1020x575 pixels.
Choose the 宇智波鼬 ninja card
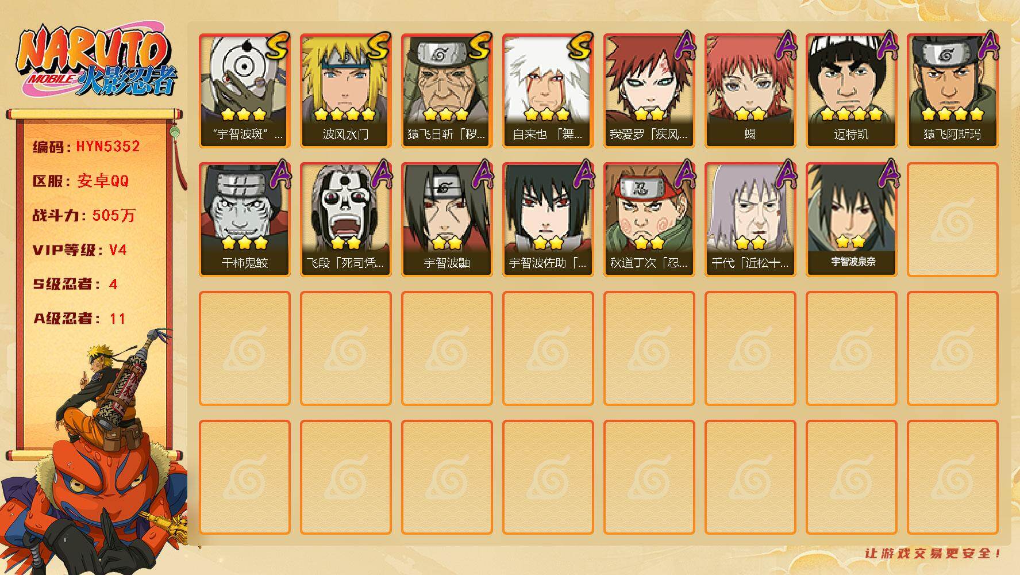point(447,220)
